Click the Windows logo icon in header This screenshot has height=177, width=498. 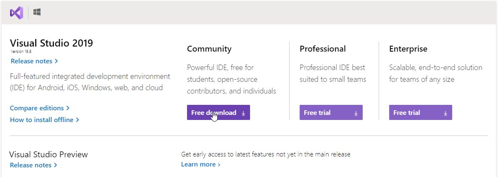tap(37, 13)
